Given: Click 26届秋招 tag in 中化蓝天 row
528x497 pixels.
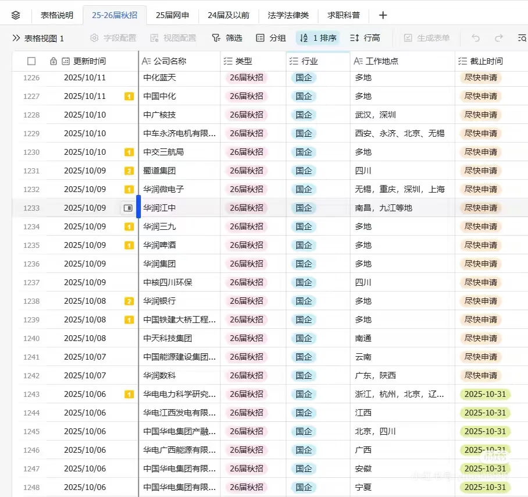Looking at the screenshot, I should 247,78.
